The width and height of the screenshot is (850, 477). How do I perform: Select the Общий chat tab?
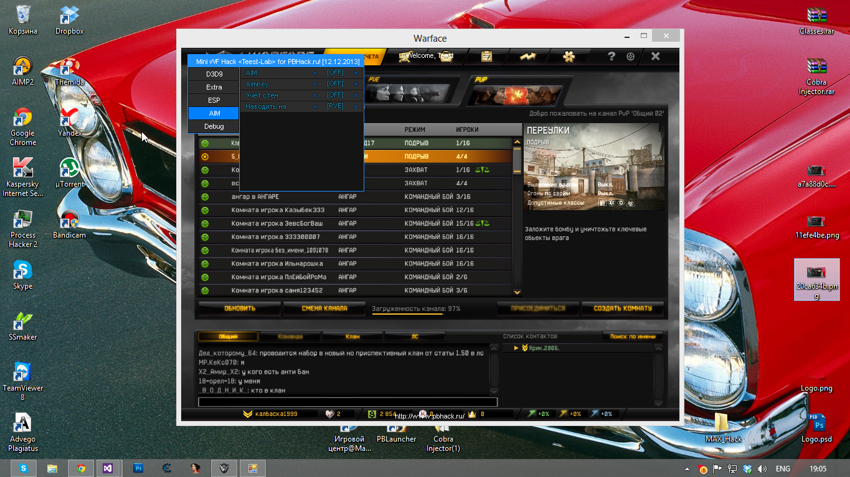coord(228,336)
